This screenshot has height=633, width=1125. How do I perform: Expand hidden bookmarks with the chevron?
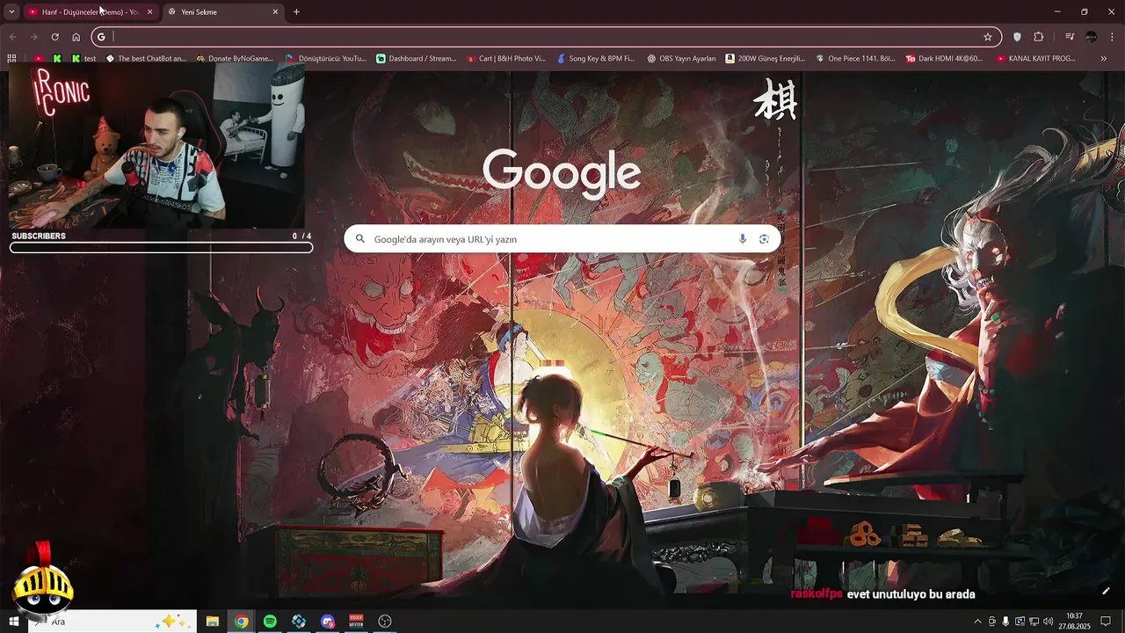(1105, 59)
